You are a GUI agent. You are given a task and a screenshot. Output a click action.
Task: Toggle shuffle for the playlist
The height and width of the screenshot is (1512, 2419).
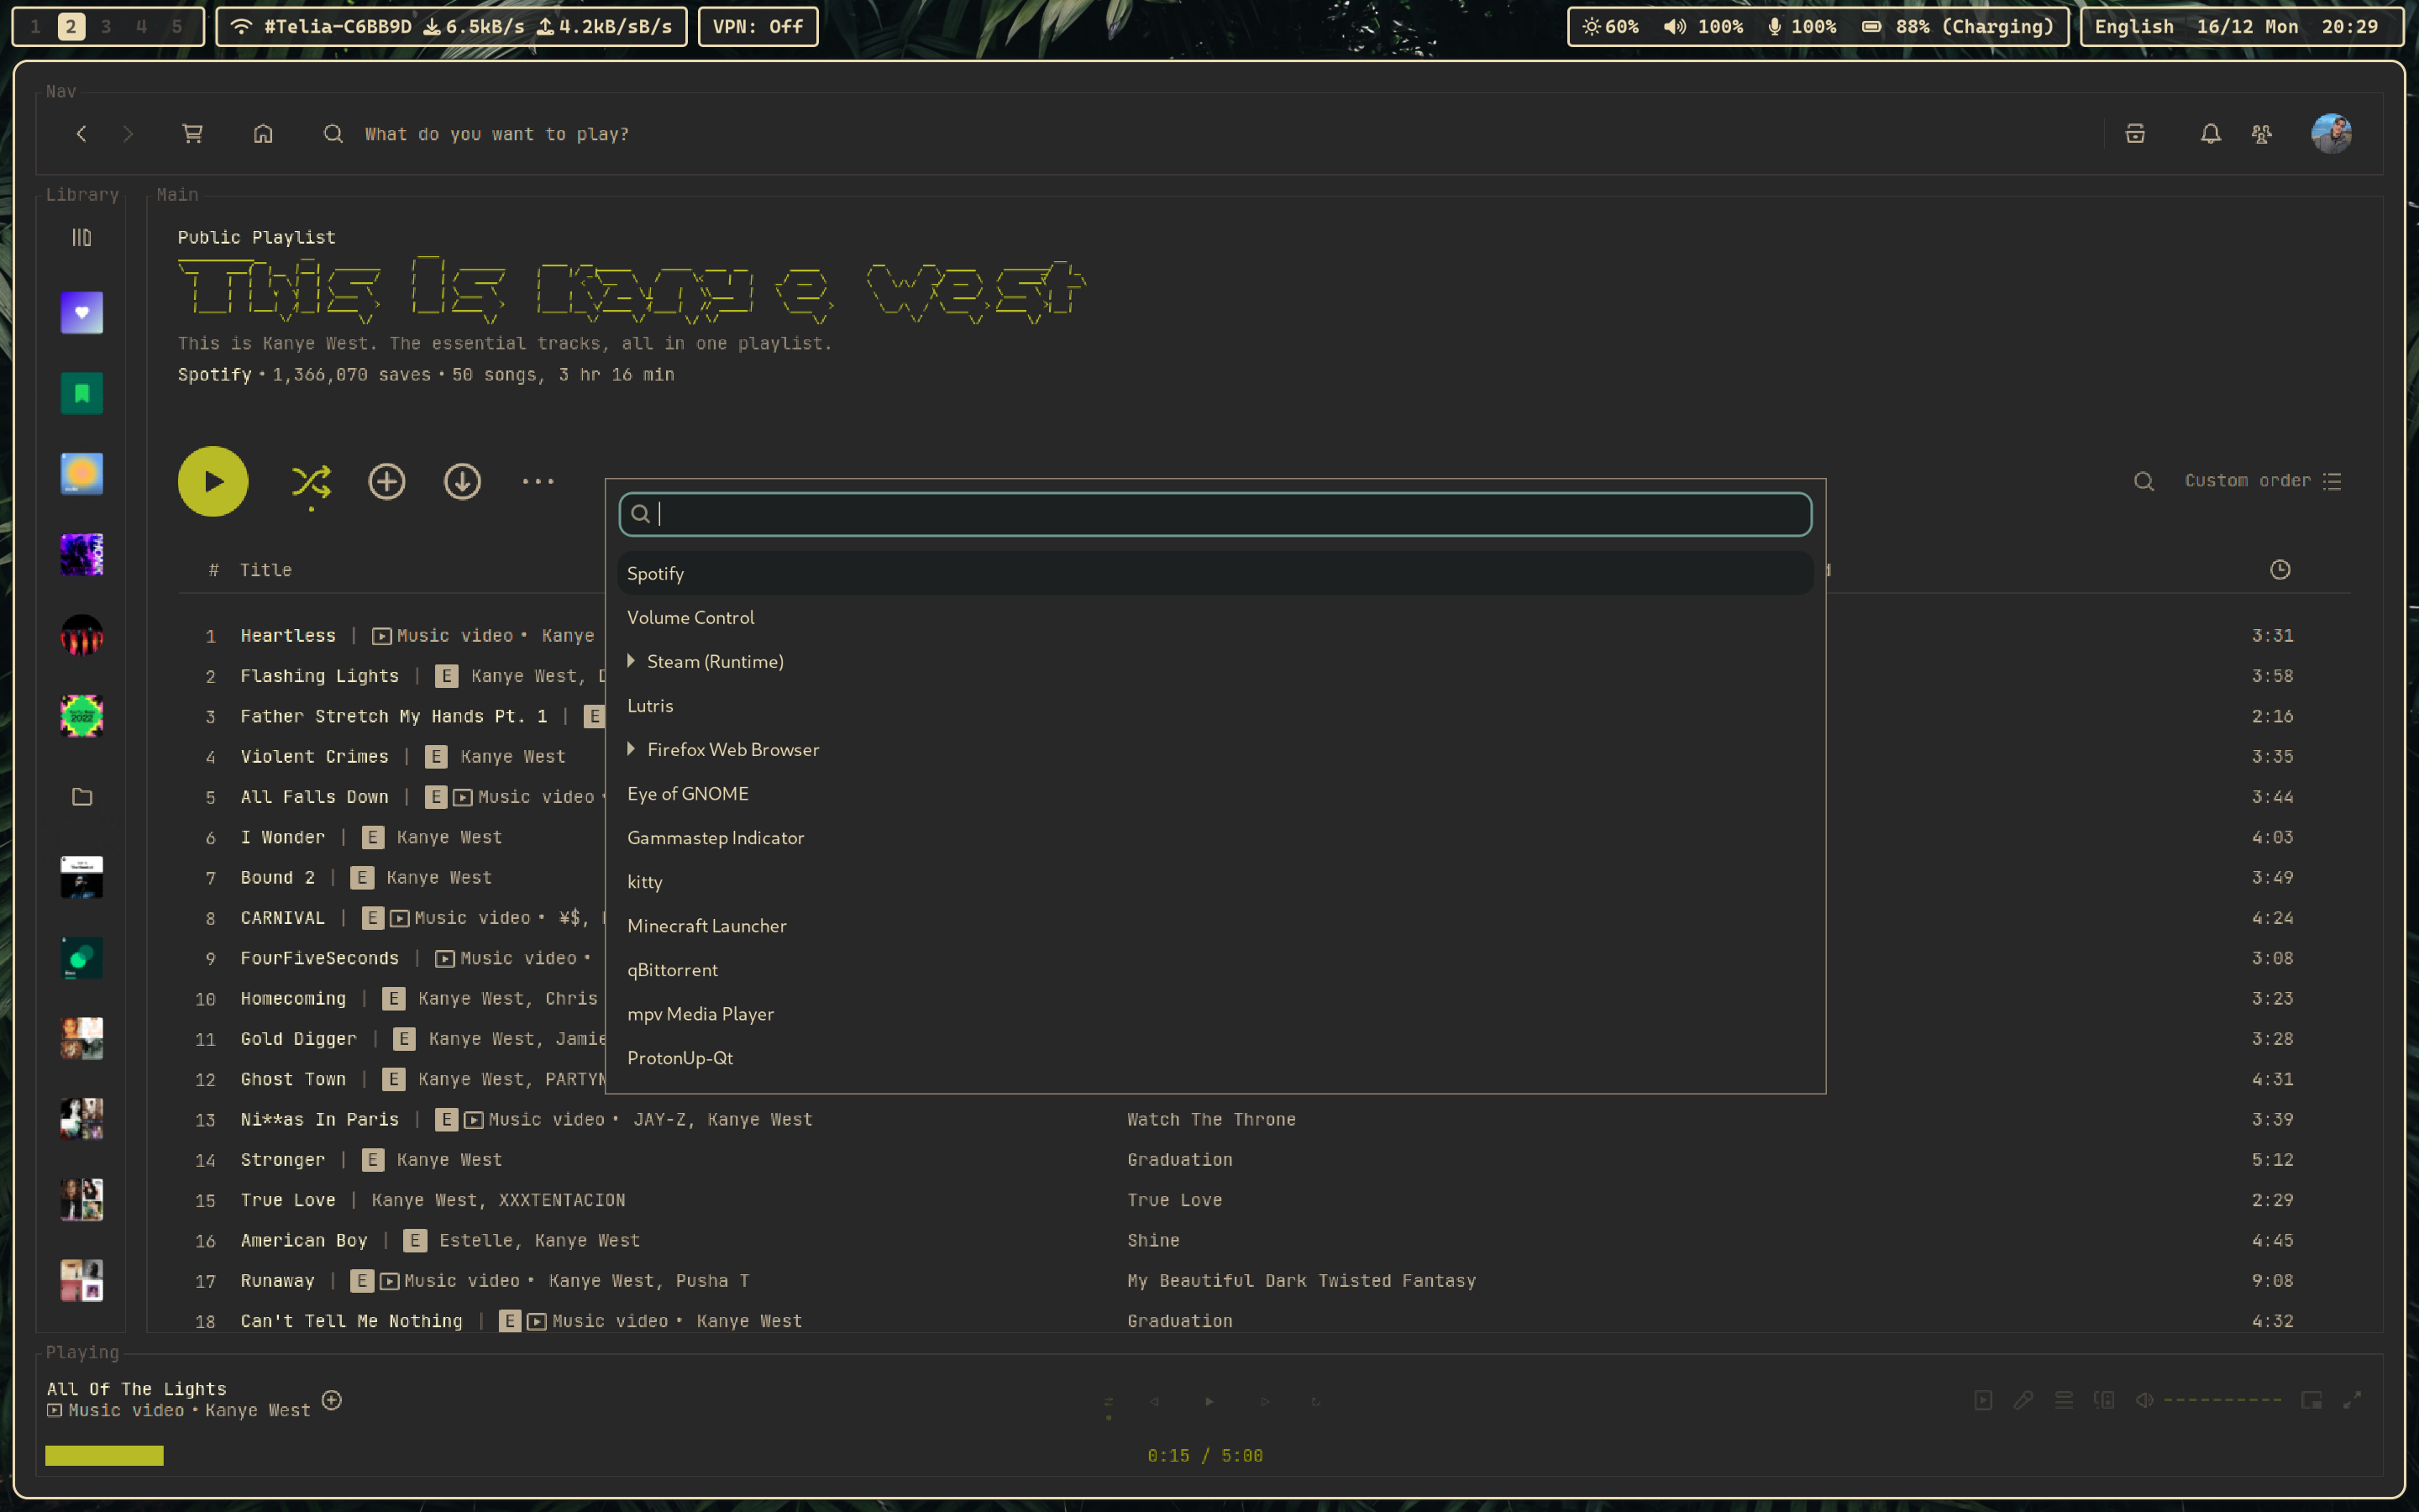tap(311, 481)
